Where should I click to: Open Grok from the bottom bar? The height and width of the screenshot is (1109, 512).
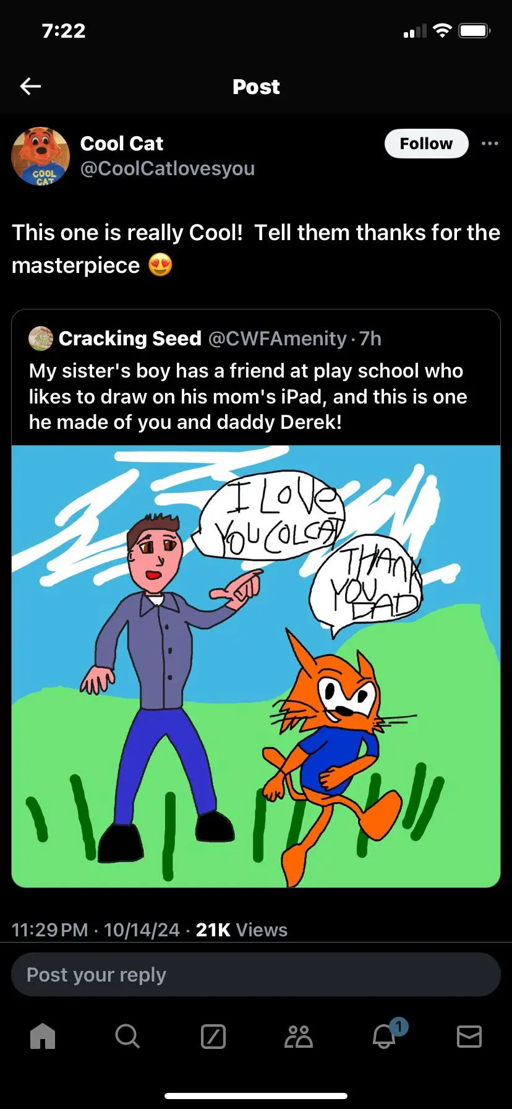pyautogui.click(x=213, y=1036)
